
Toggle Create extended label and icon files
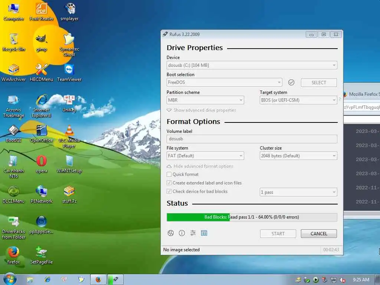(x=169, y=183)
